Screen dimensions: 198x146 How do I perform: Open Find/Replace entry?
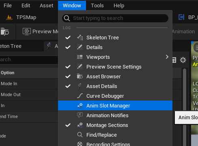click(115, 135)
